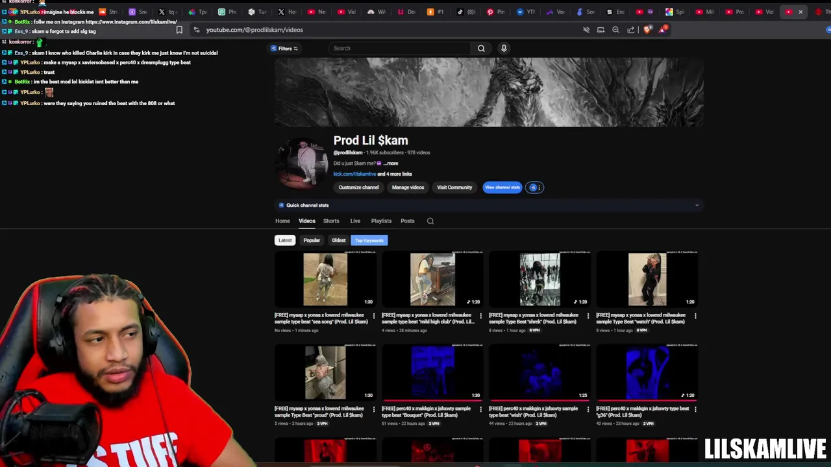
Task: Open three-dot menu for 'sea song' video
Action: click(x=373, y=316)
